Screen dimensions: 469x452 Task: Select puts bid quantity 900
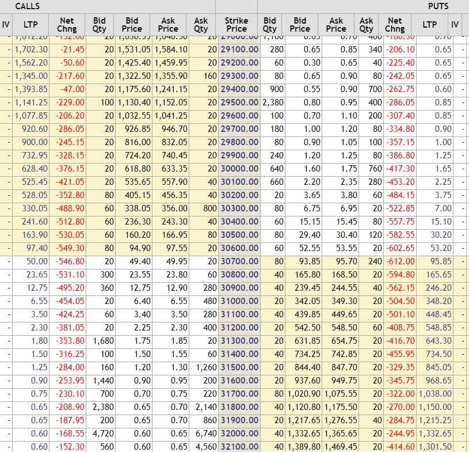pos(277,89)
